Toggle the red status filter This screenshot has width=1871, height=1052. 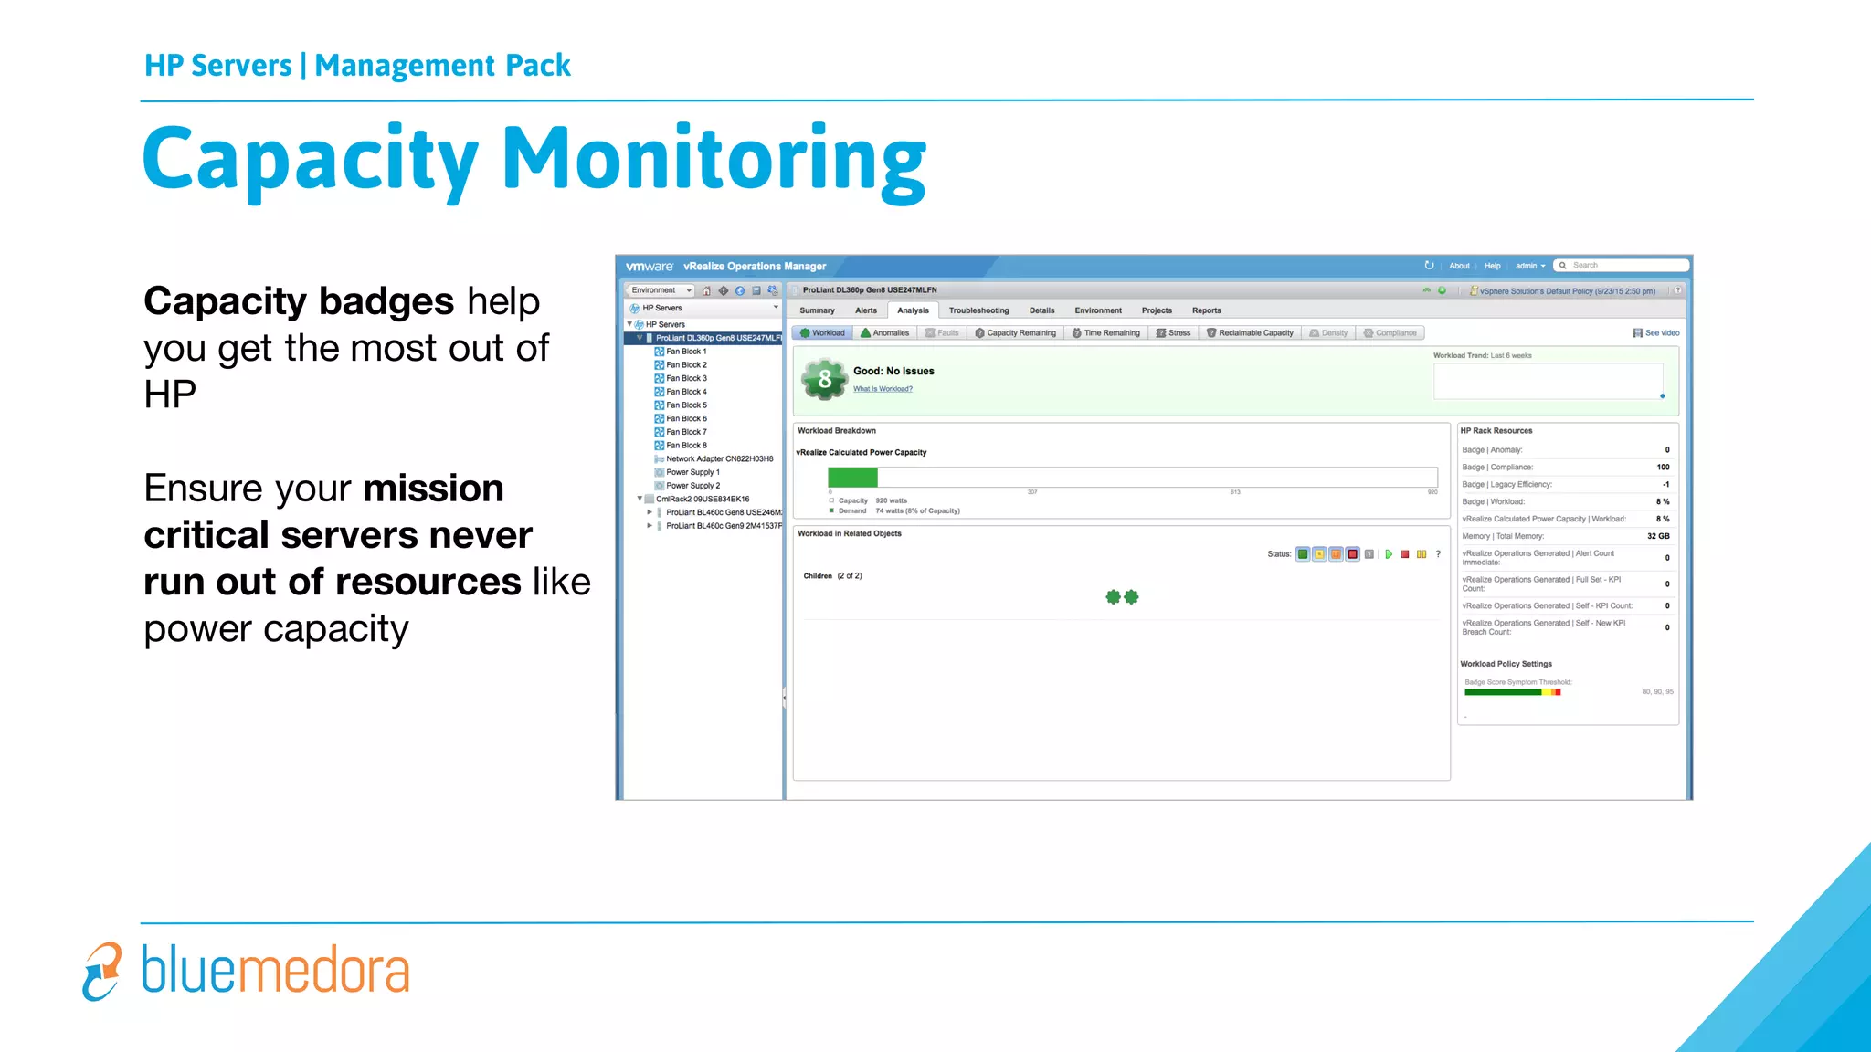[x=1353, y=554]
